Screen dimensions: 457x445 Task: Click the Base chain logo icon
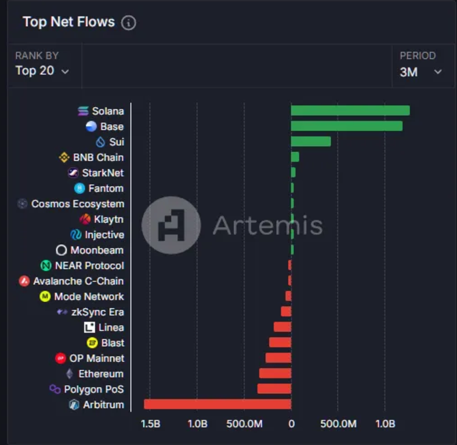tap(91, 126)
